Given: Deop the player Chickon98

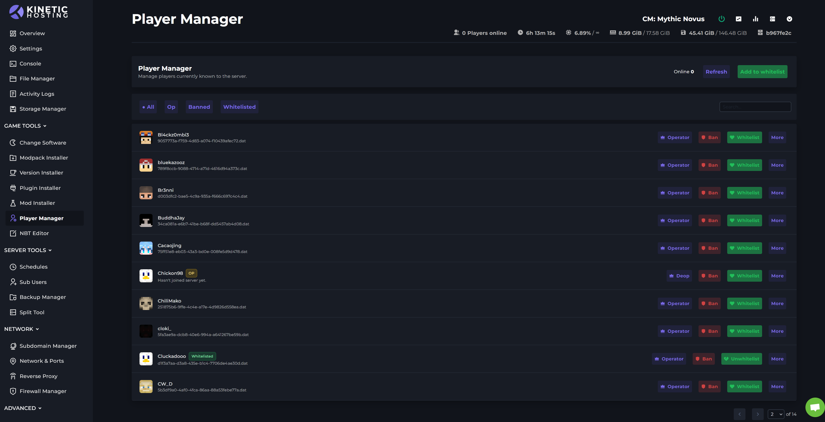Looking at the screenshot, I should (x=679, y=276).
